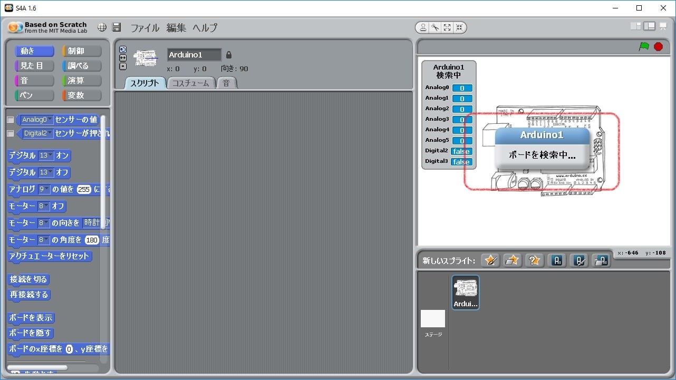This screenshot has height=380, width=676.
Task: Set rotation style to can rotate
Action: point(123,50)
